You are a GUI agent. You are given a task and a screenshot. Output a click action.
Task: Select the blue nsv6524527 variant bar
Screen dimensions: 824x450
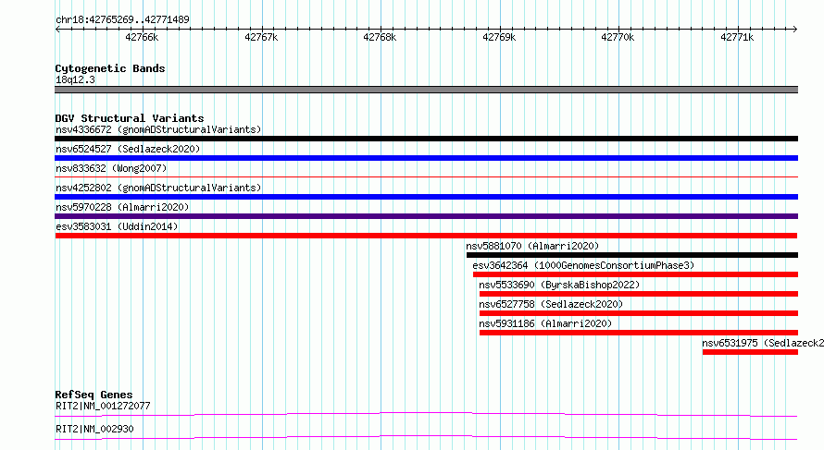click(x=426, y=158)
